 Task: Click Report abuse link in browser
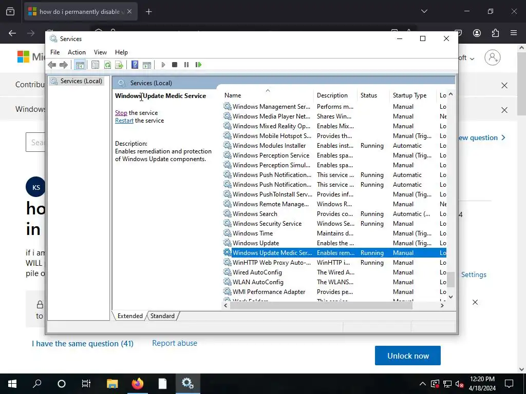pos(175,343)
